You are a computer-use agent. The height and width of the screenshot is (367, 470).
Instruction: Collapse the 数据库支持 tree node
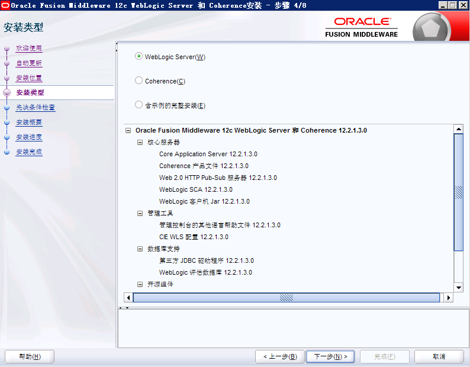[x=140, y=249]
